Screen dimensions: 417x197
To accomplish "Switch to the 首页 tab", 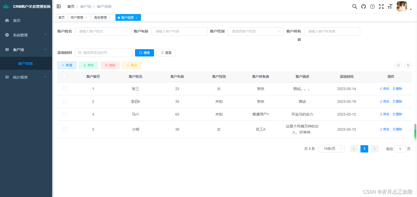I will pos(62,17).
